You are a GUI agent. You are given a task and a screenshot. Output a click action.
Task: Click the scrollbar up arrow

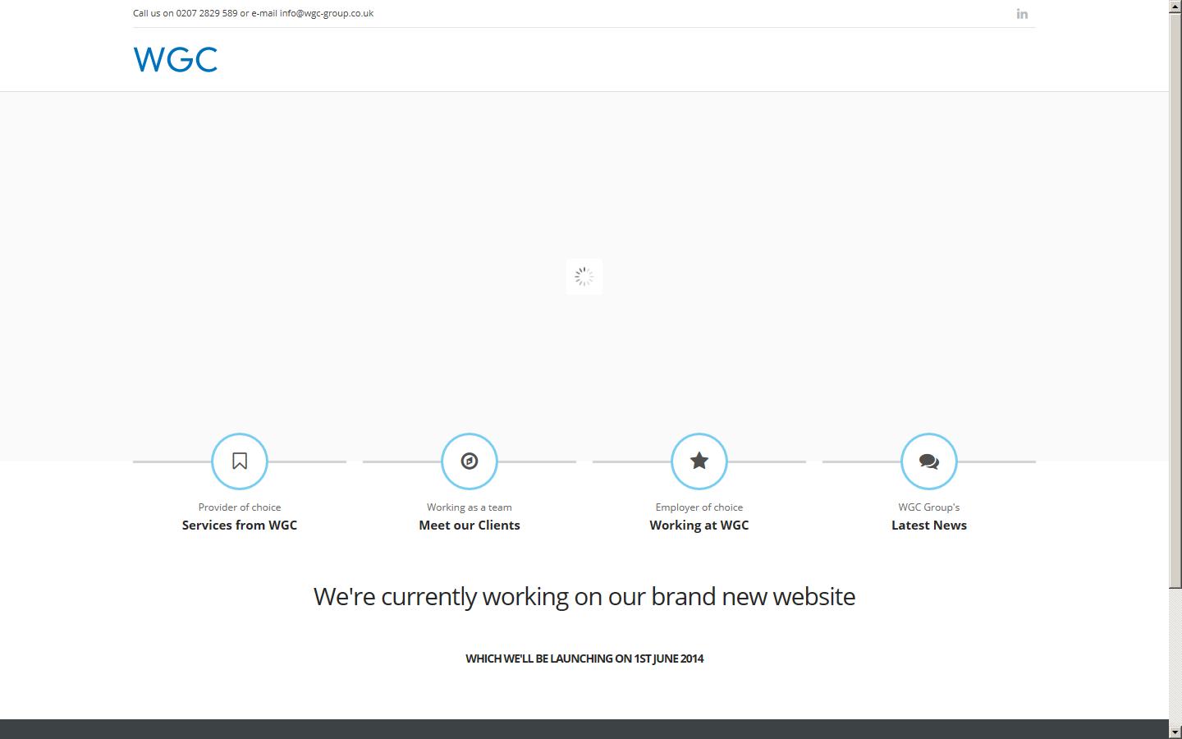1175,5
